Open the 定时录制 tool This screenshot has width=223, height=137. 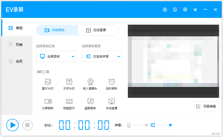112,84
